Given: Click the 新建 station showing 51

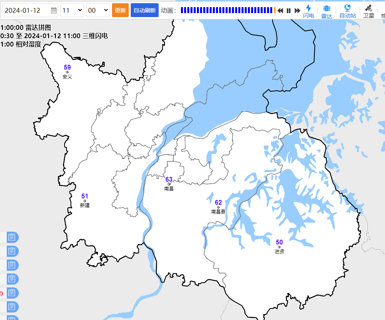Looking at the screenshot, I should 84,201.
